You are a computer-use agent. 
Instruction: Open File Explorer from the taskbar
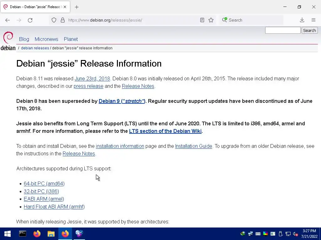click(x=51, y=234)
